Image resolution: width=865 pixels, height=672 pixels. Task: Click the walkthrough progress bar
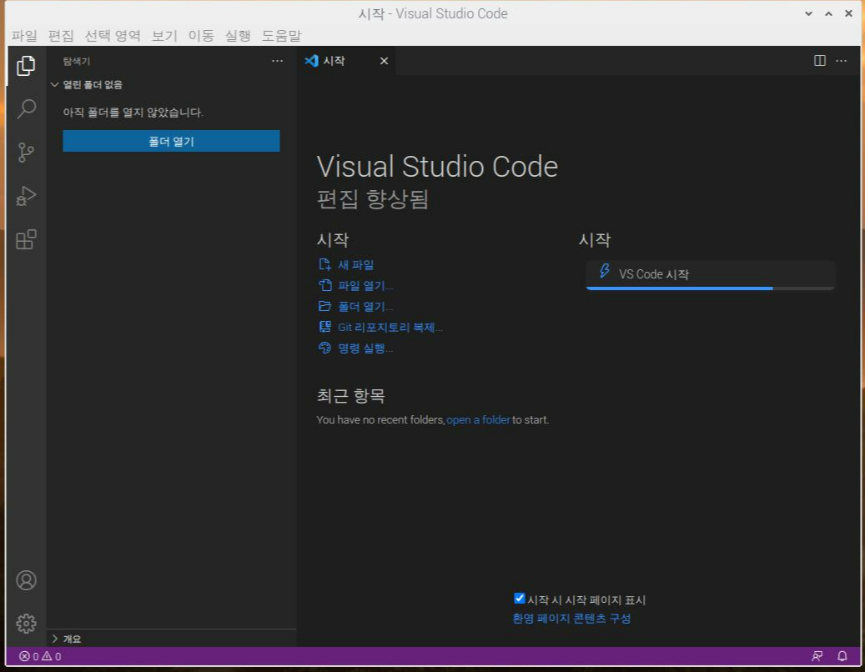pos(710,288)
